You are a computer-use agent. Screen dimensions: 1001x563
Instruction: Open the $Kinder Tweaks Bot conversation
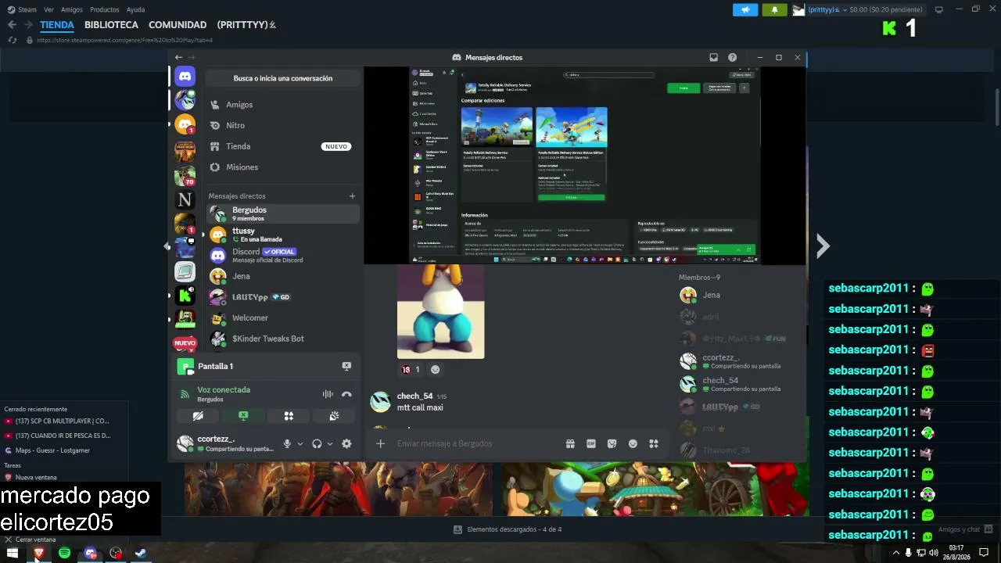(x=282, y=339)
